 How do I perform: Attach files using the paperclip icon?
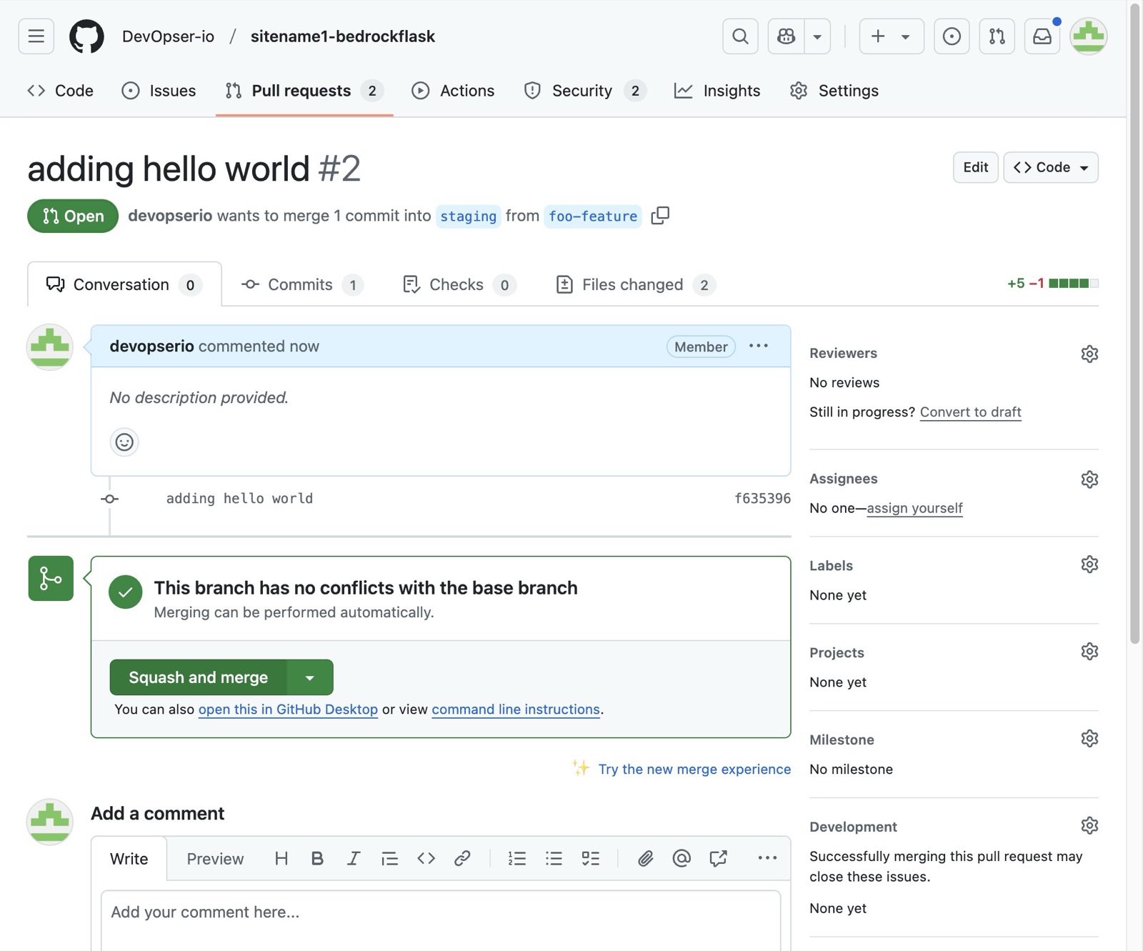[x=645, y=858]
